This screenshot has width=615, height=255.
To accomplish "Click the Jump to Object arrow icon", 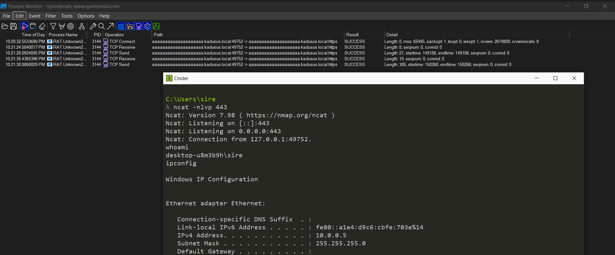I will (110, 26).
